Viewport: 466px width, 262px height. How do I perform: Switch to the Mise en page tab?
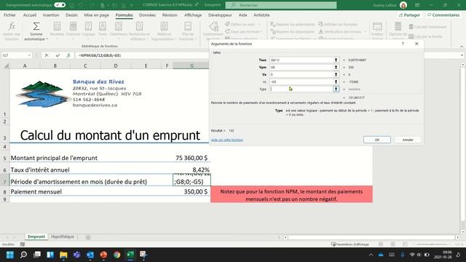pos(96,15)
